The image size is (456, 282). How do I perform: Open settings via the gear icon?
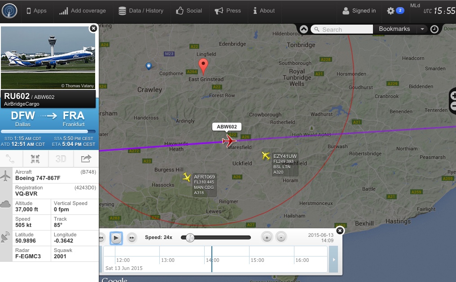[x=390, y=11]
